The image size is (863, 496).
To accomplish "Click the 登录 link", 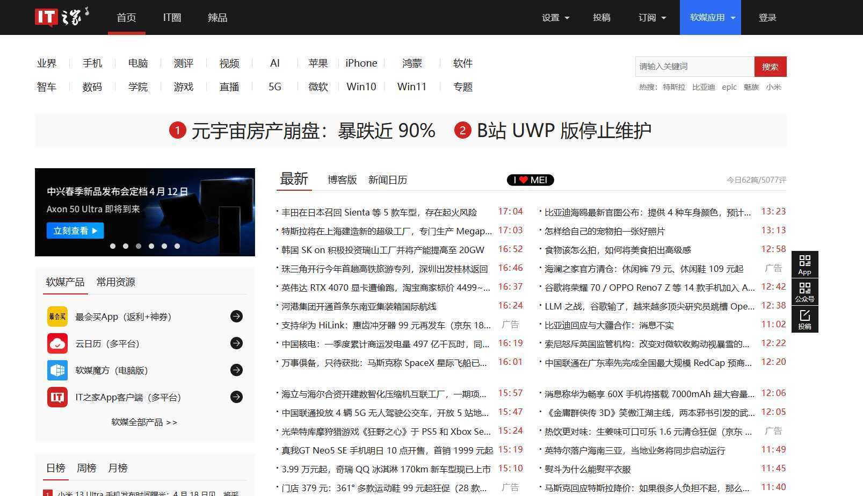I will pos(767,18).
